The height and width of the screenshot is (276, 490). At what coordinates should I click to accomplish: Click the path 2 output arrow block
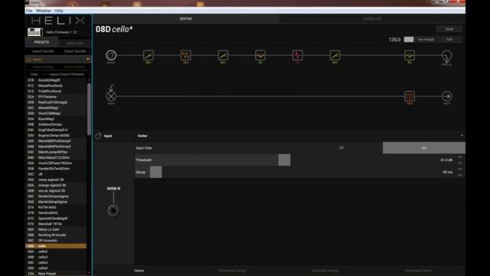tap(446, 96)
